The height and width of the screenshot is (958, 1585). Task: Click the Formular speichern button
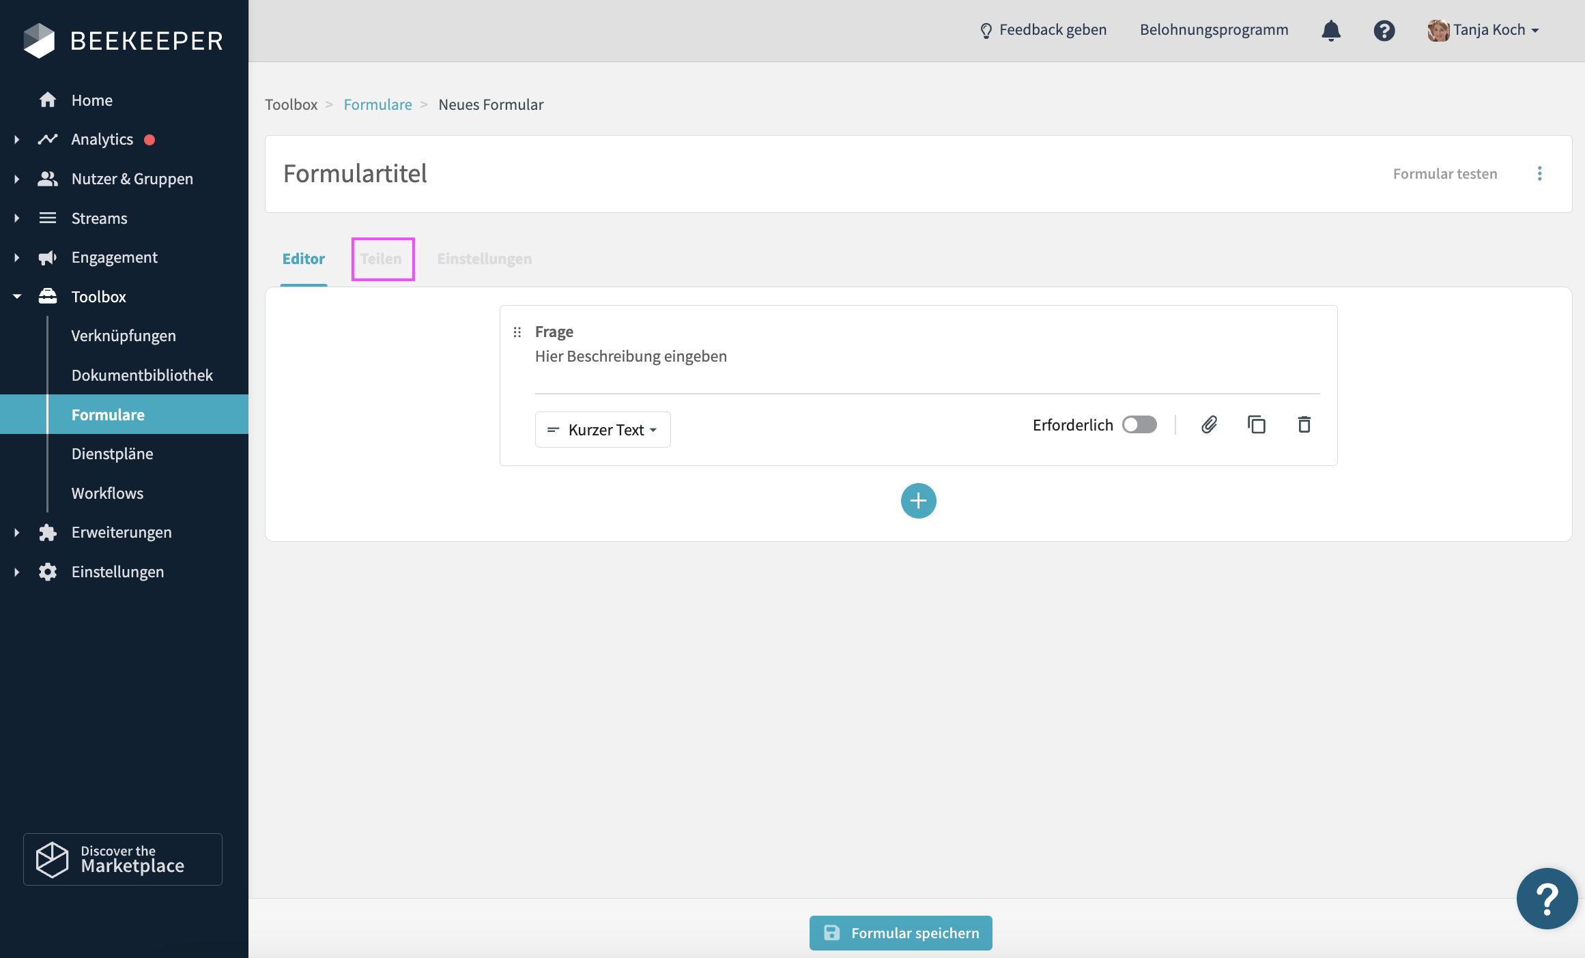[x=900, y=933]
